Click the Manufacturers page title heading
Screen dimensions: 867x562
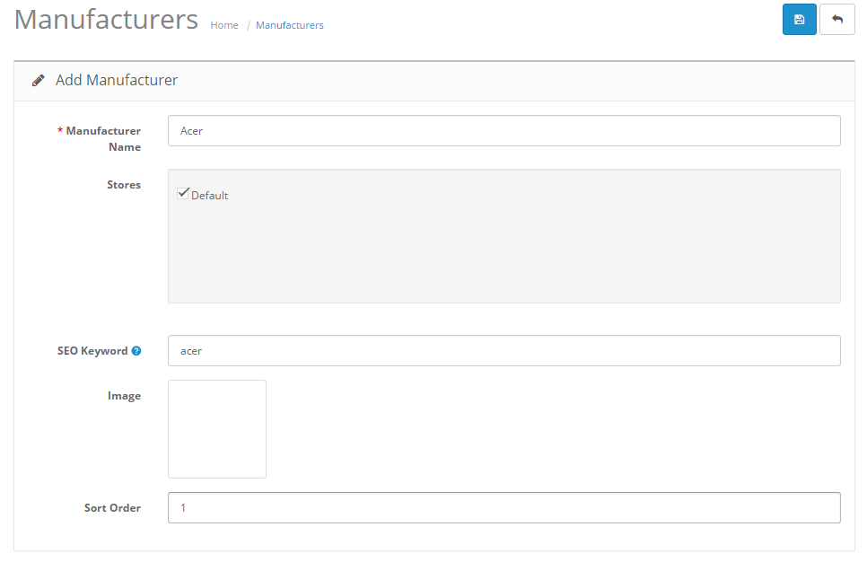click(106, 20)
